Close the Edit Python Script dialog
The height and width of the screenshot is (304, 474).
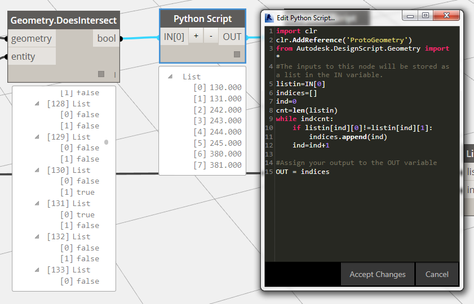coord(446,15)
